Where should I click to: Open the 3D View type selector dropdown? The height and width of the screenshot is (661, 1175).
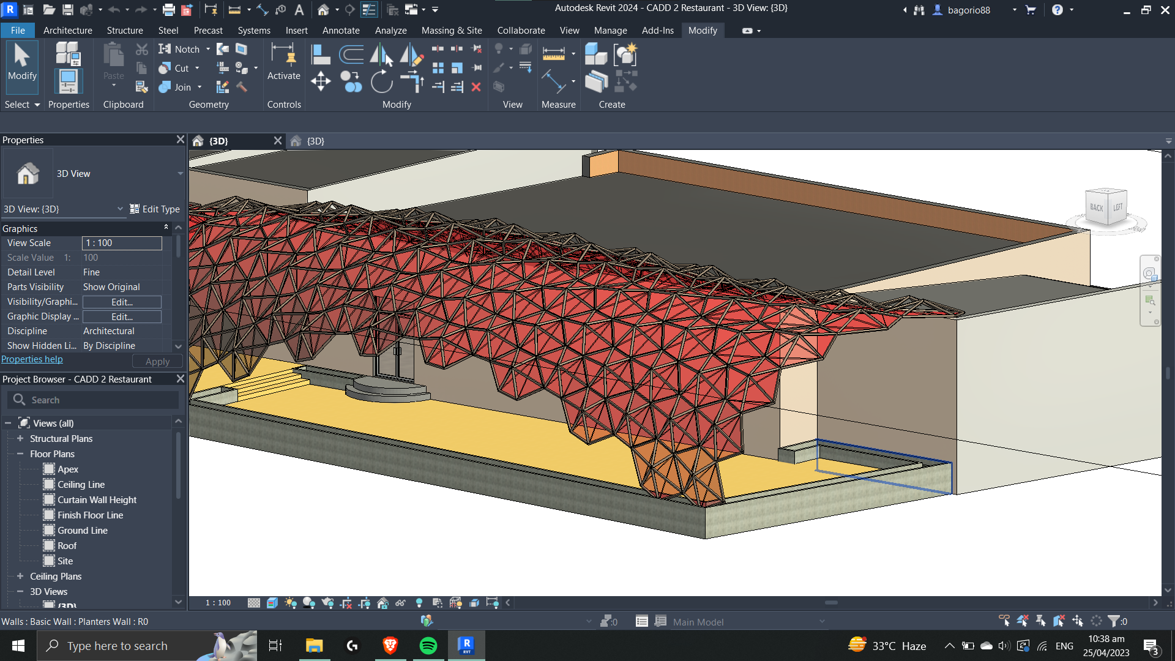[x=180, y=174]
